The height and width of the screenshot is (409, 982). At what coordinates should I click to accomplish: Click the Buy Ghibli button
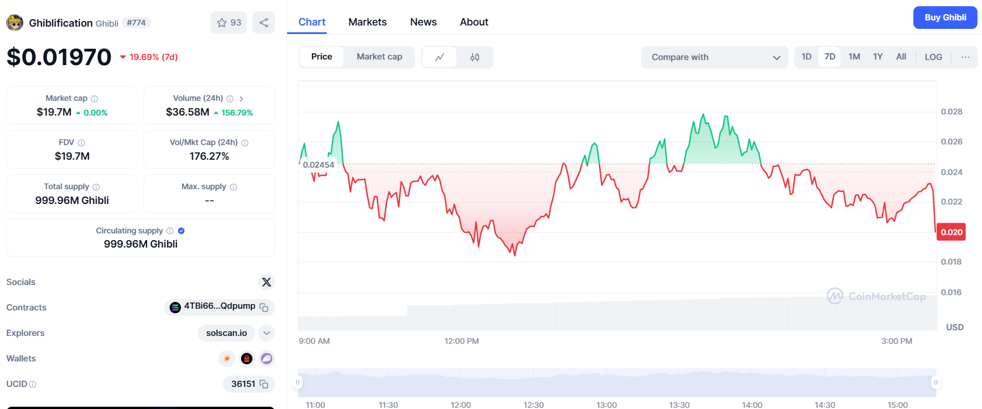point(945,18)
